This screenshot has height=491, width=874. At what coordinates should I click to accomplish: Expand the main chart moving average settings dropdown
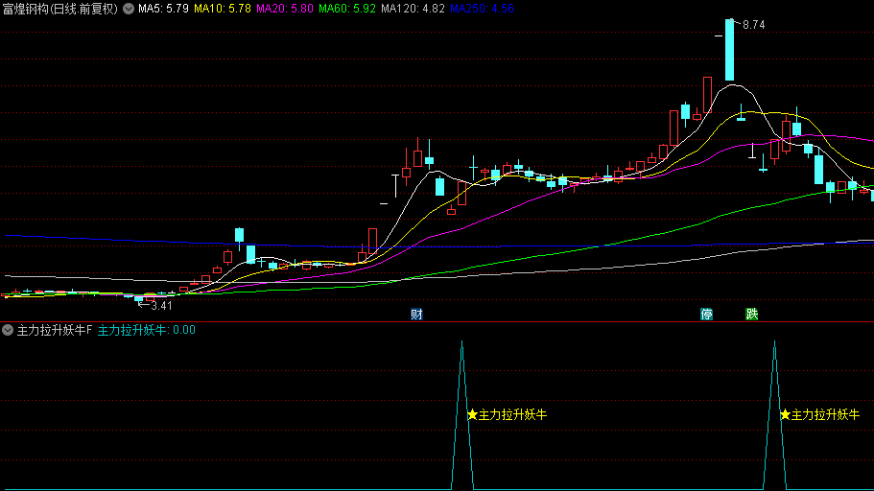[129, 9]
